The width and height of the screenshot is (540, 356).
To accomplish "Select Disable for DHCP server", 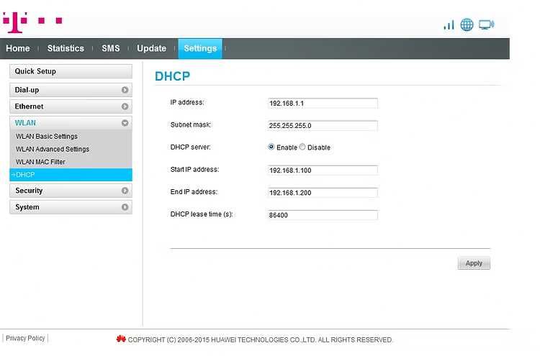I will (x=302, y=147).
